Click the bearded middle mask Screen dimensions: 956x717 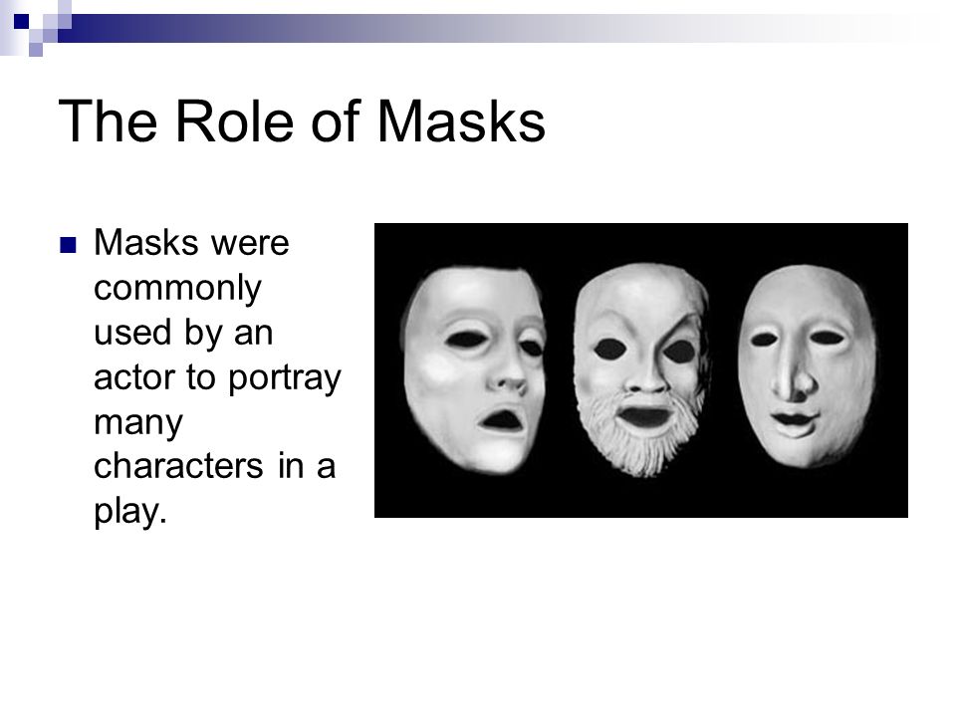642,368
